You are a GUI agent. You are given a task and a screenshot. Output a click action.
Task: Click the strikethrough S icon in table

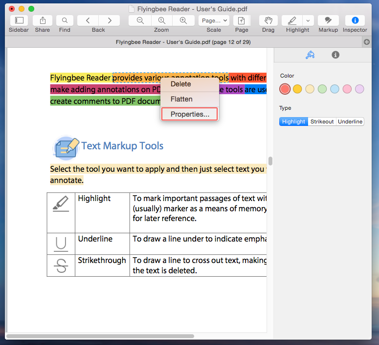[x=61, y=265]
